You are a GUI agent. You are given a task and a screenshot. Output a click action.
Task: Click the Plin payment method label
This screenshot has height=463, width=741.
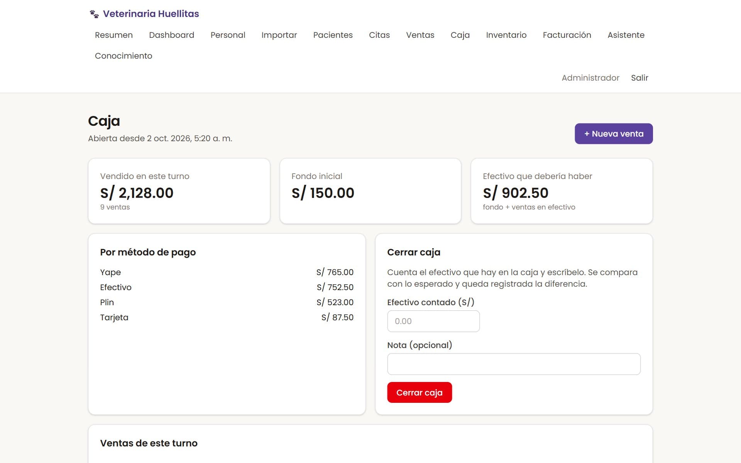107,302
